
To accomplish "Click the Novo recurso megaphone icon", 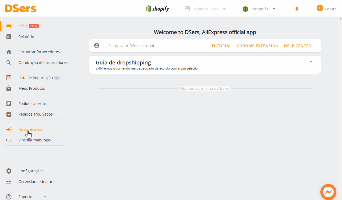I will tap(9, 129).
